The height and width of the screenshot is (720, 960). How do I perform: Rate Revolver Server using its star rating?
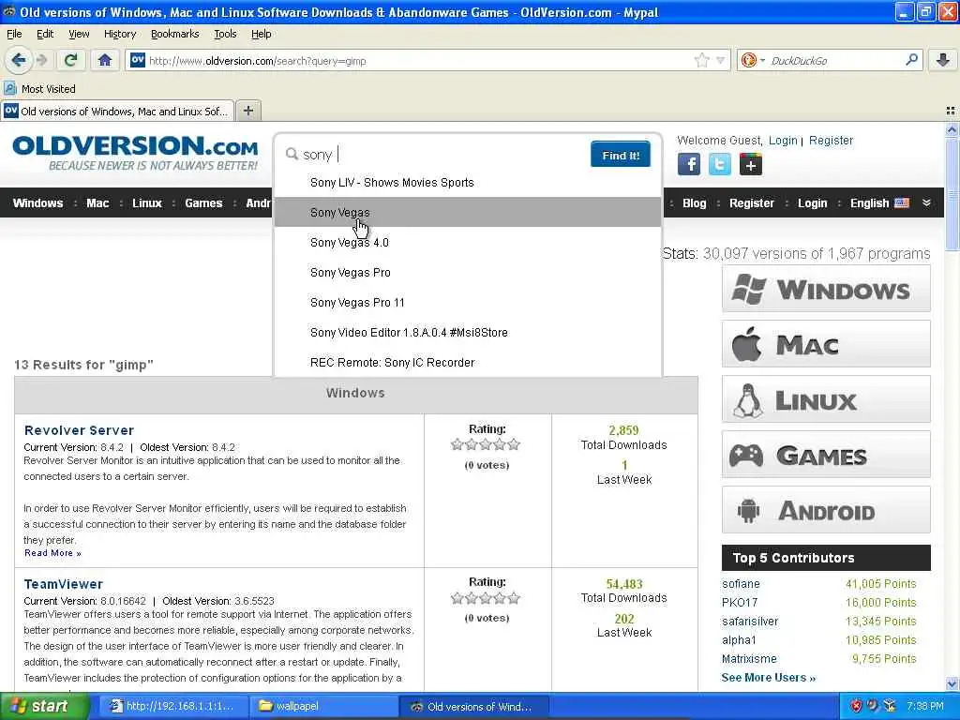(x=486, y=444)
